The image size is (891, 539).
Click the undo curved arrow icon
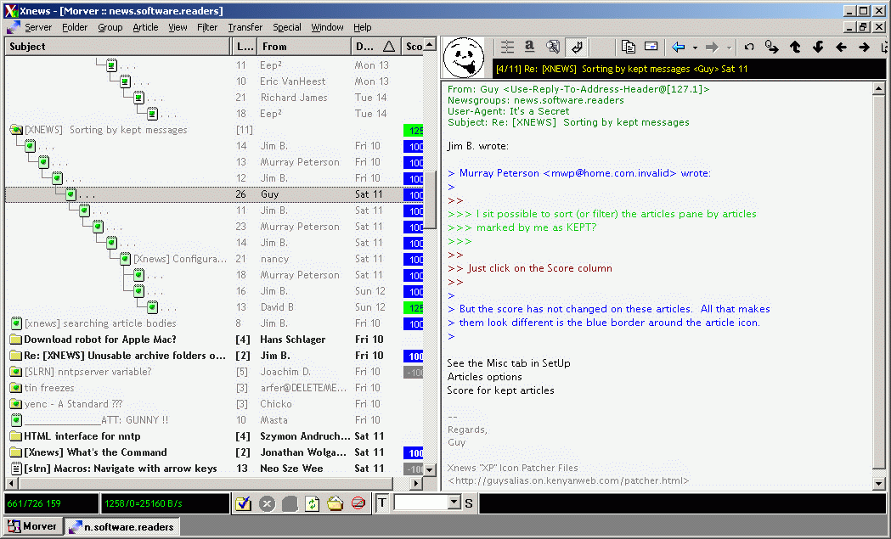[748, 48]
